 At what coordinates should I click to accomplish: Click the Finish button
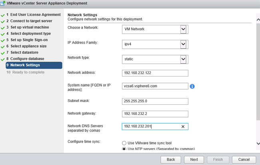(x=218, y=159)
